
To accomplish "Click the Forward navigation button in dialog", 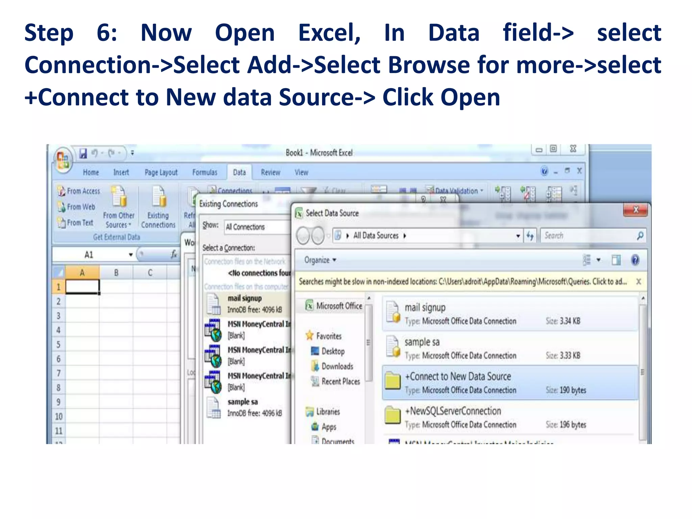I will click(318, 236).
